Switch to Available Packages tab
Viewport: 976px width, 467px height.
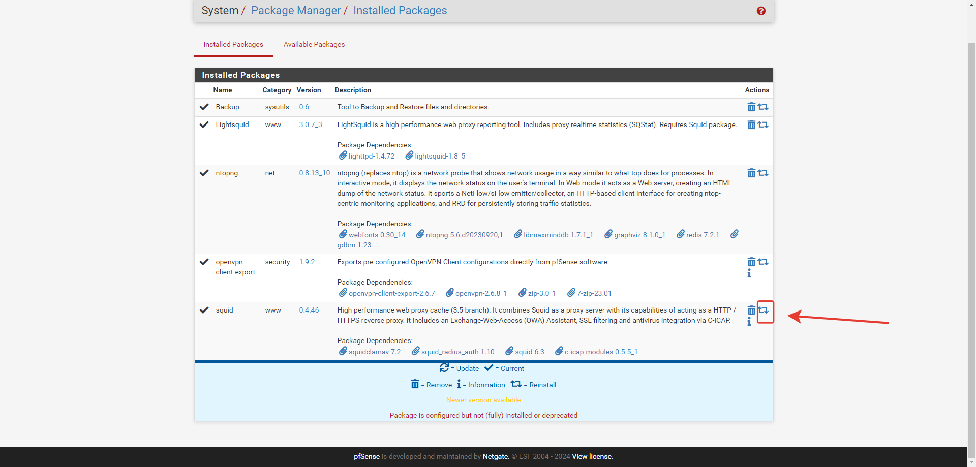[x=314, y=45]
